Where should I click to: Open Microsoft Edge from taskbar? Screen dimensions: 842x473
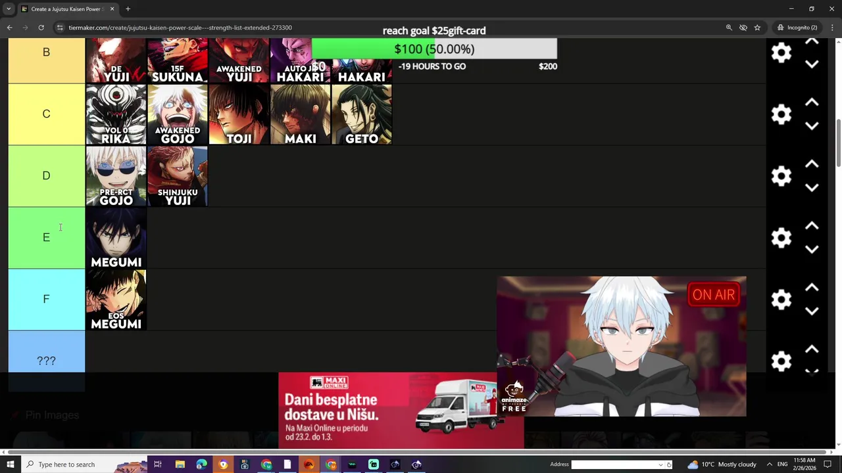[x=201, y=464]
